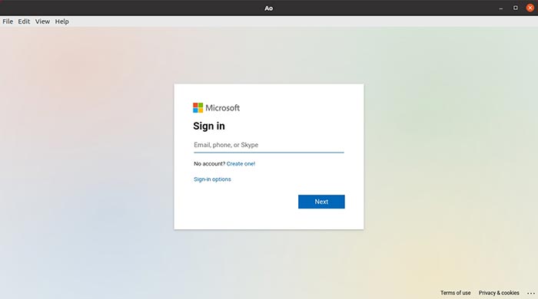This screenshot has width=538, height=299.
Task: Click the Microsoft logo
Action: (x=216, y=108)
